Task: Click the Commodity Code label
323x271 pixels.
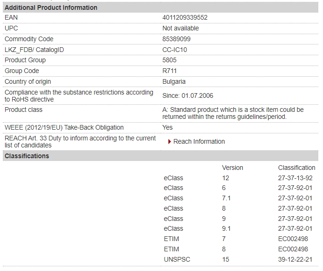Action: pyautogui.click(x=29, y=39)
